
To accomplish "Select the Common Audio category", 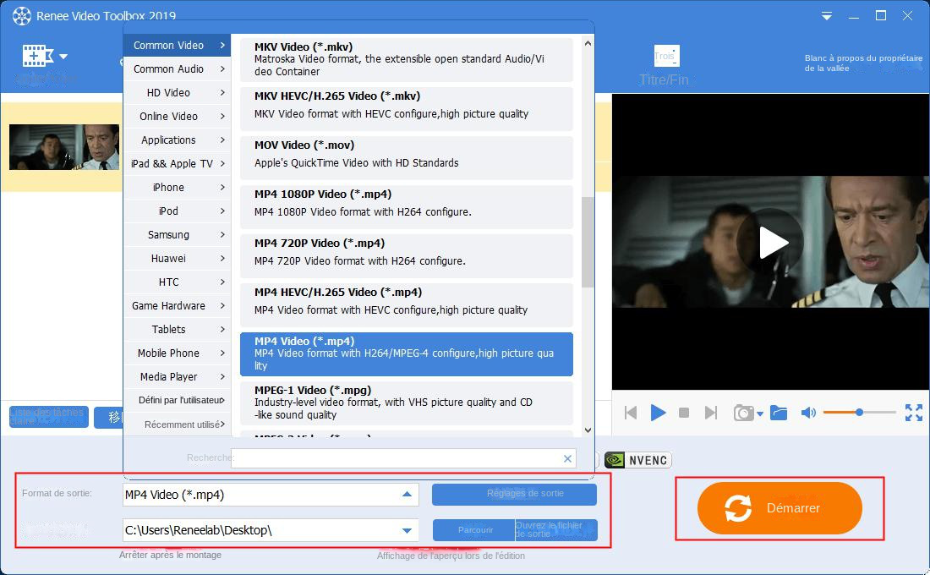I will pos(167,68).
